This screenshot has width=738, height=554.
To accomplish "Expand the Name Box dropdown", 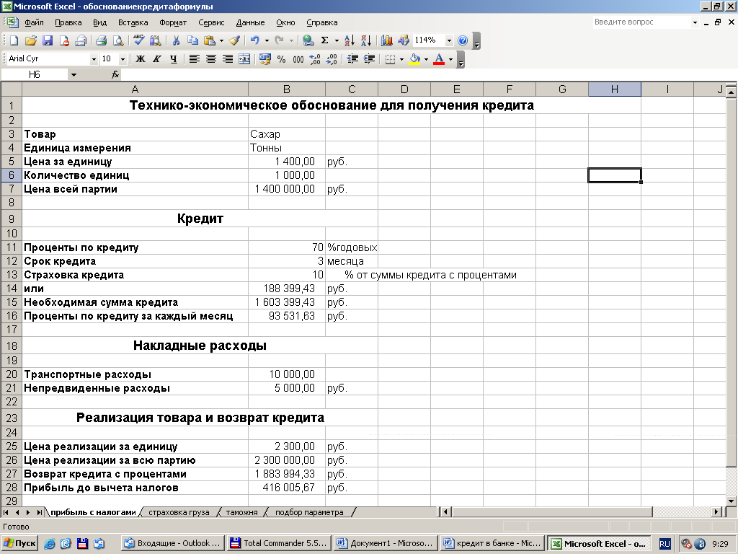I will click(x=74, y=74).
